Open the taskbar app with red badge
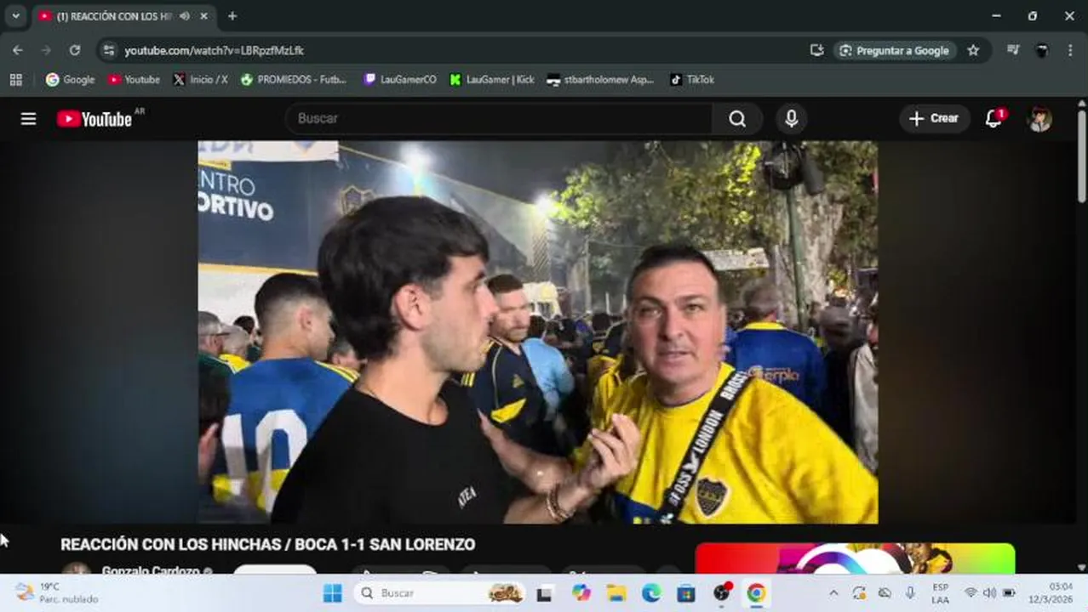The image size is (1088, 612). pyautogui.click(x=722, y=593)
